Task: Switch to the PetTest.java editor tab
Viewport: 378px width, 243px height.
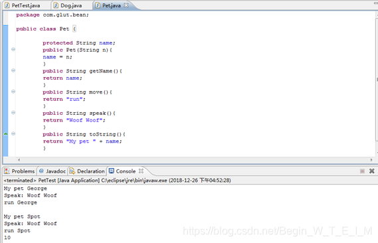Action: 23,5
